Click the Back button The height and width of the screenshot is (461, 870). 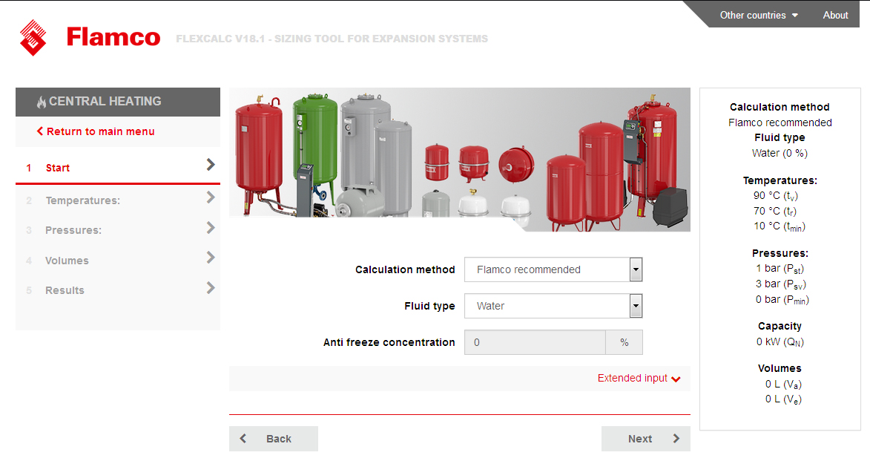point(274,439)
